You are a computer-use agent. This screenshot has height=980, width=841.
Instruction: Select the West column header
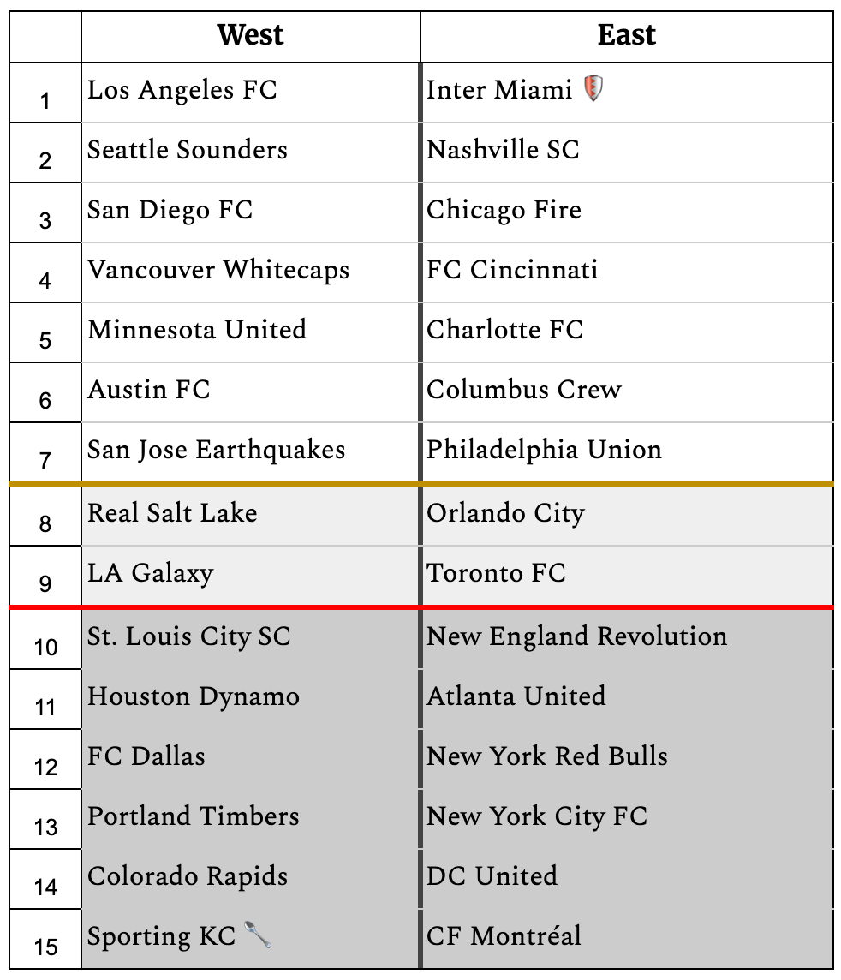pyautogui.click(x=250, y=35)
